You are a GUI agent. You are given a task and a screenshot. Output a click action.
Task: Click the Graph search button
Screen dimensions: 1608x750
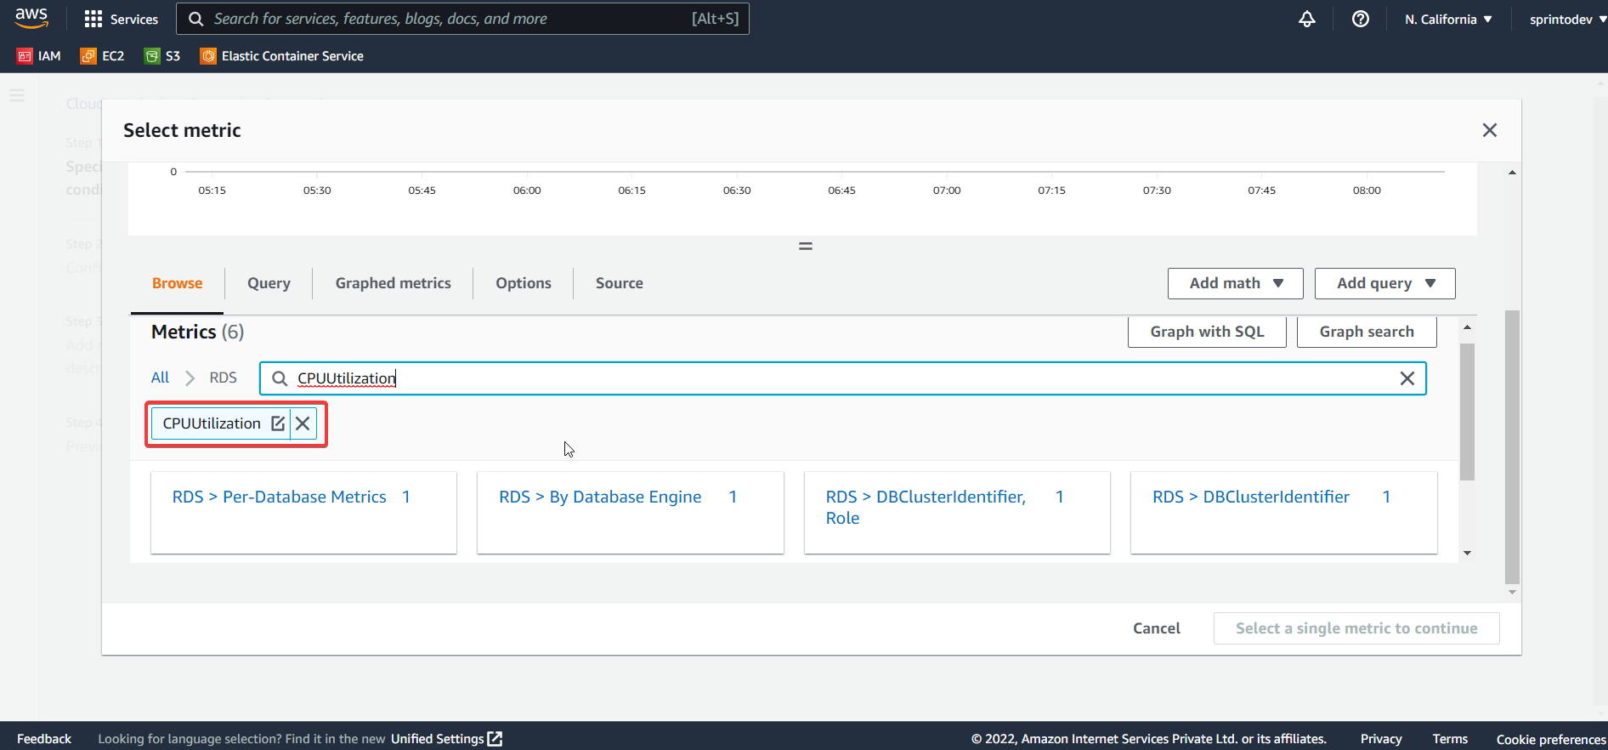pos(1367,332)
